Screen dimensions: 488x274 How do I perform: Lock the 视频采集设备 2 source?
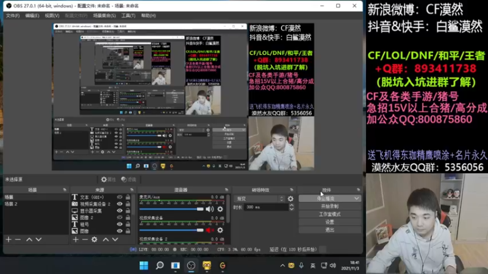[128, 204]
